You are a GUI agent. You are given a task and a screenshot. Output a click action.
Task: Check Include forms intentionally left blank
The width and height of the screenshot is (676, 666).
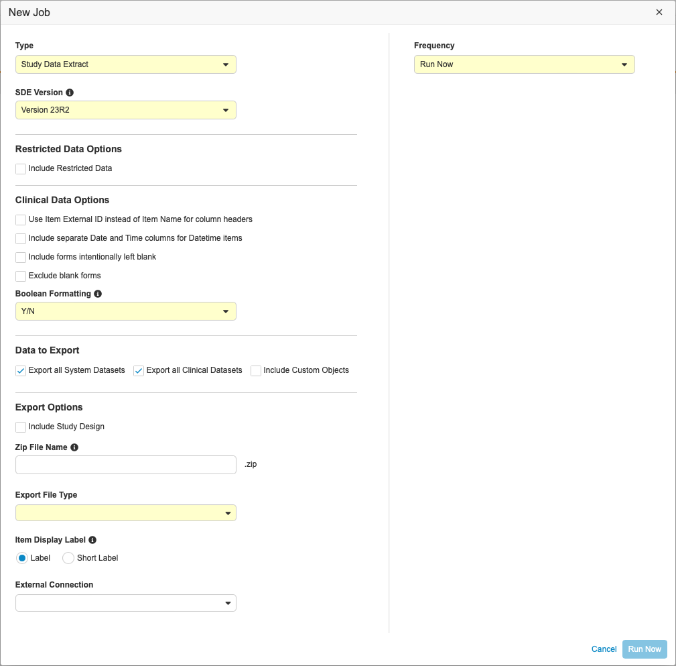click(21, 258)
